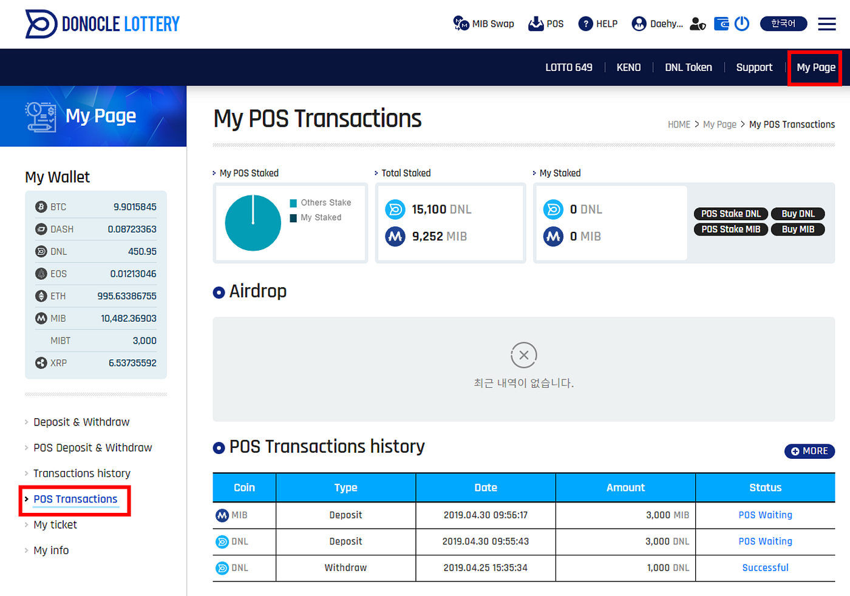850x596 pixels.
Task: Click Coin column header
Action: point(244,487)
